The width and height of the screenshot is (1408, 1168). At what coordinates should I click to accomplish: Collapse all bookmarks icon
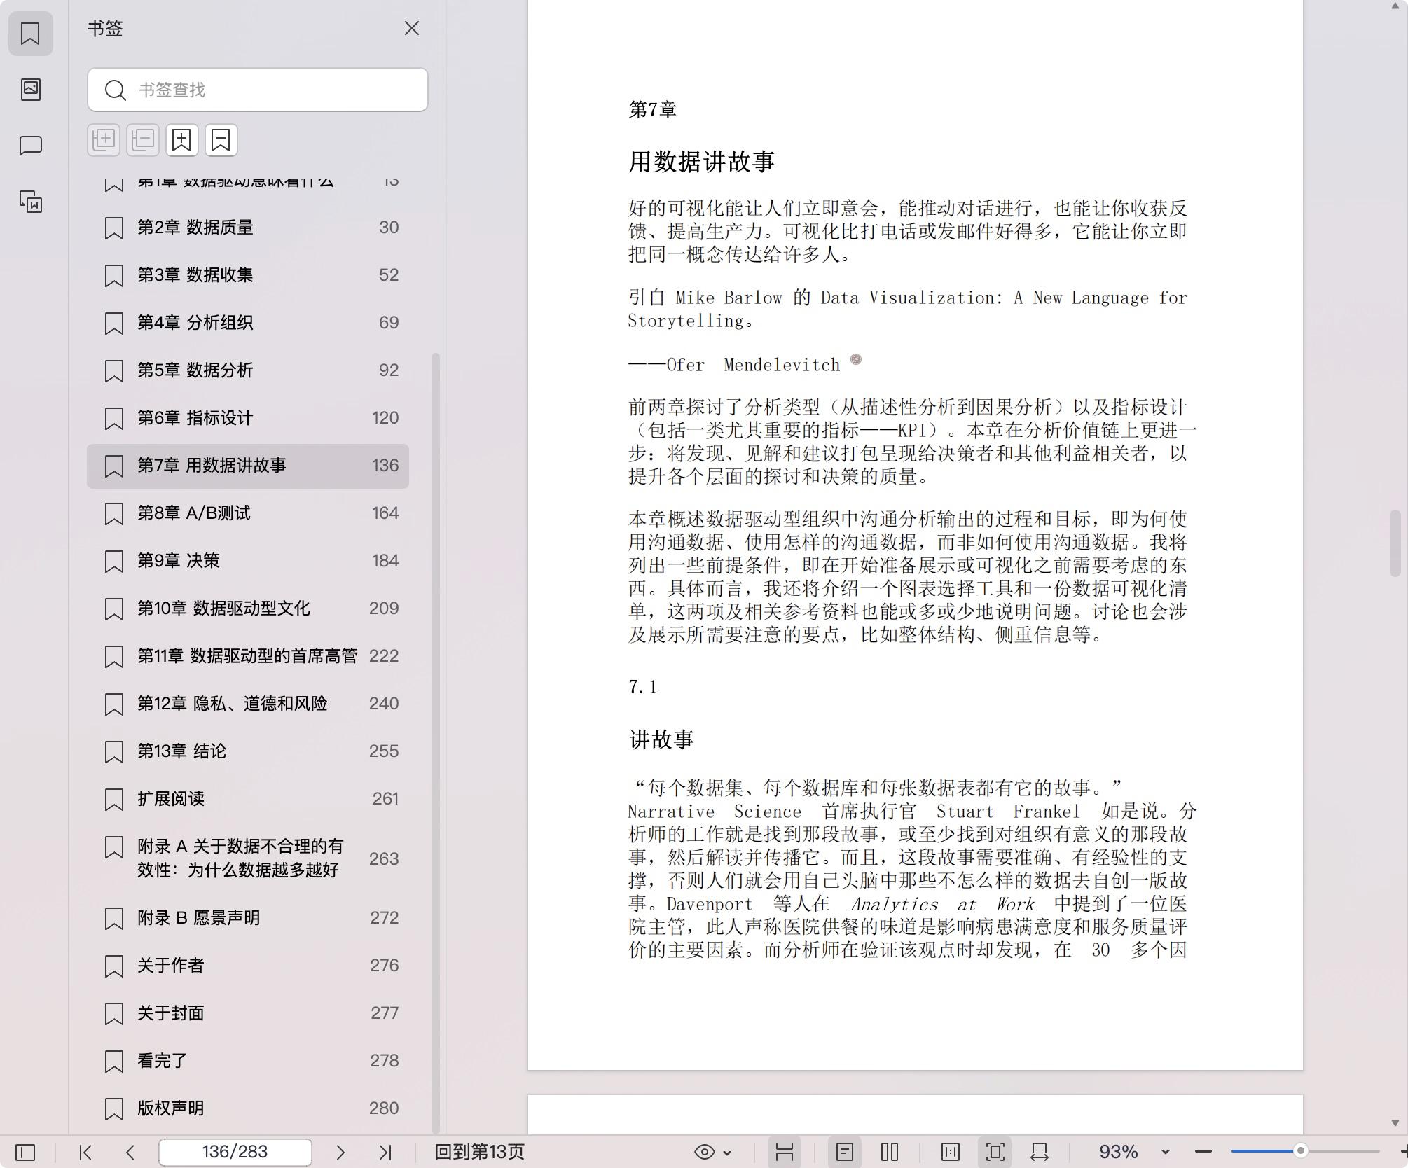(x=143, y=140)
